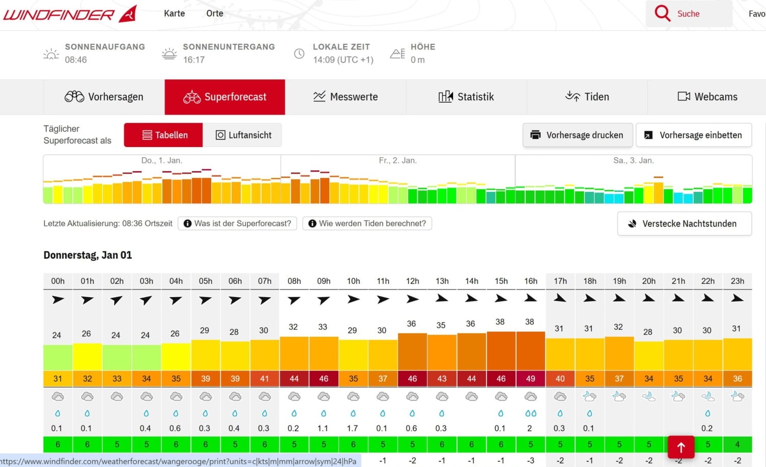This screenshot has height=467, width=766.
Task: Open 'Was ist der Superforecast?' info
Action: pyautogui.click(x=237, y=223)
